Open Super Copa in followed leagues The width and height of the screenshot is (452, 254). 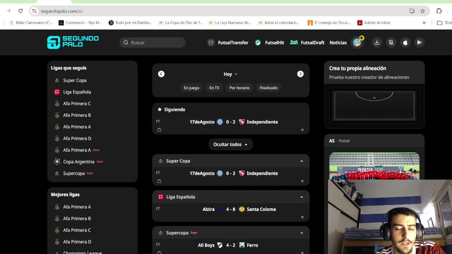75,80
